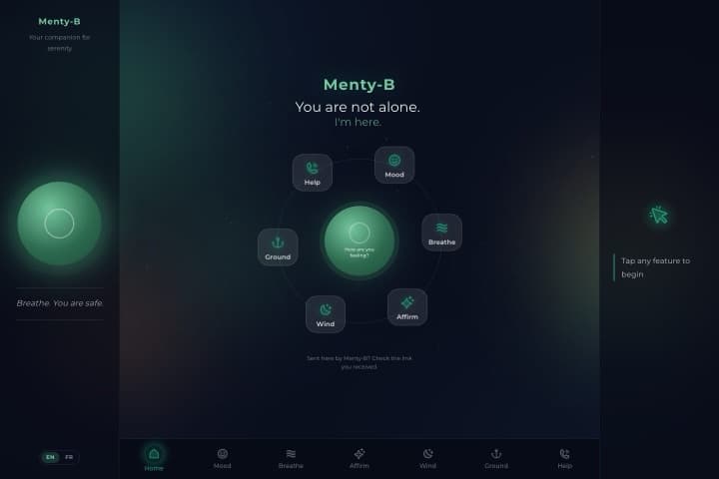Open the Help feature in the circle

pyautogui.click(x=313, y=173)
